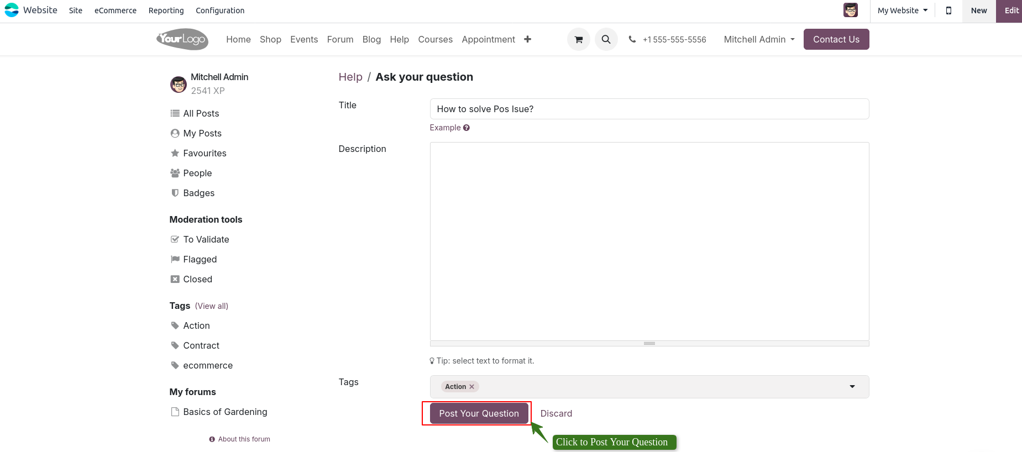The width and height of the screenshot is (1022, 452).
Task: Click the phone number icon
Action: (632, 39)
